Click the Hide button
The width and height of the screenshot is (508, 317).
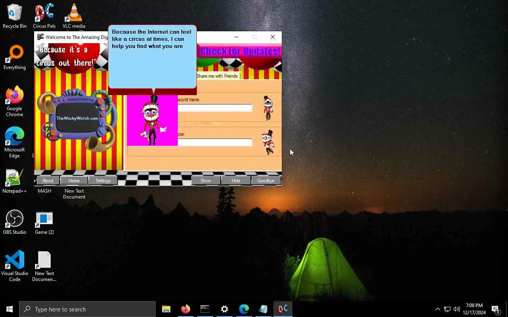[236, 181]
